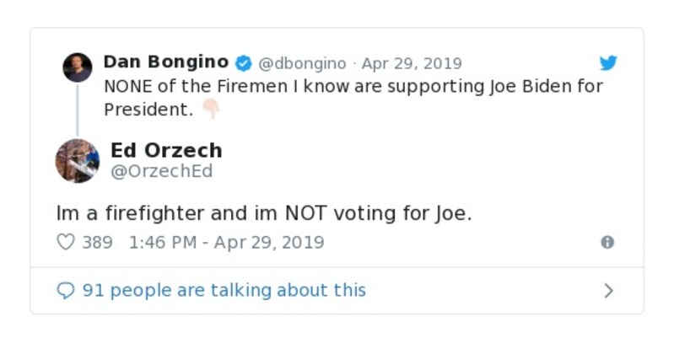Expand the conversation with the right chevron
Image resolution: width=674 pixels, height=354 pixels.
608,291
